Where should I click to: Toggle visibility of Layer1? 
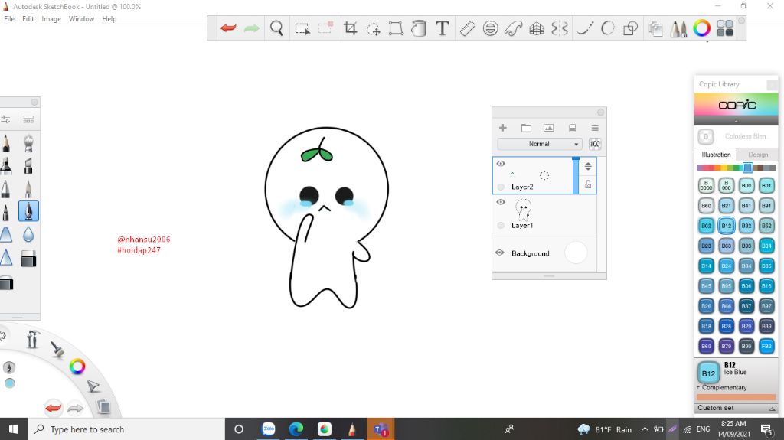coord(501,202)
